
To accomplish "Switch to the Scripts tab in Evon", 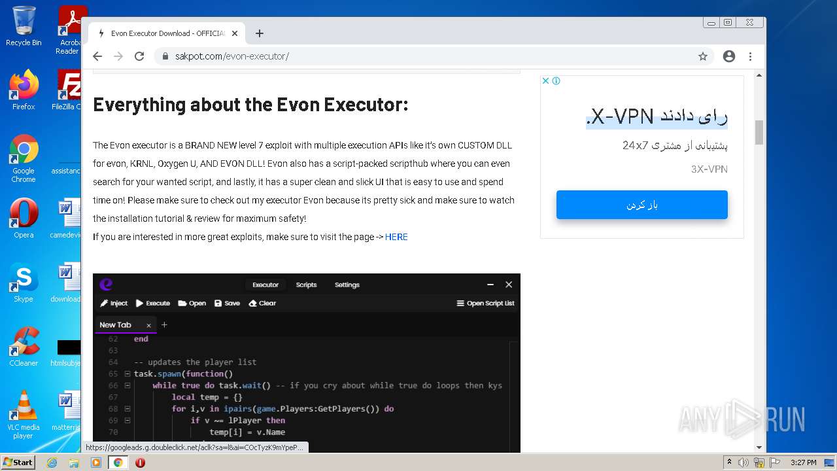I will click(x=306, y=285).
